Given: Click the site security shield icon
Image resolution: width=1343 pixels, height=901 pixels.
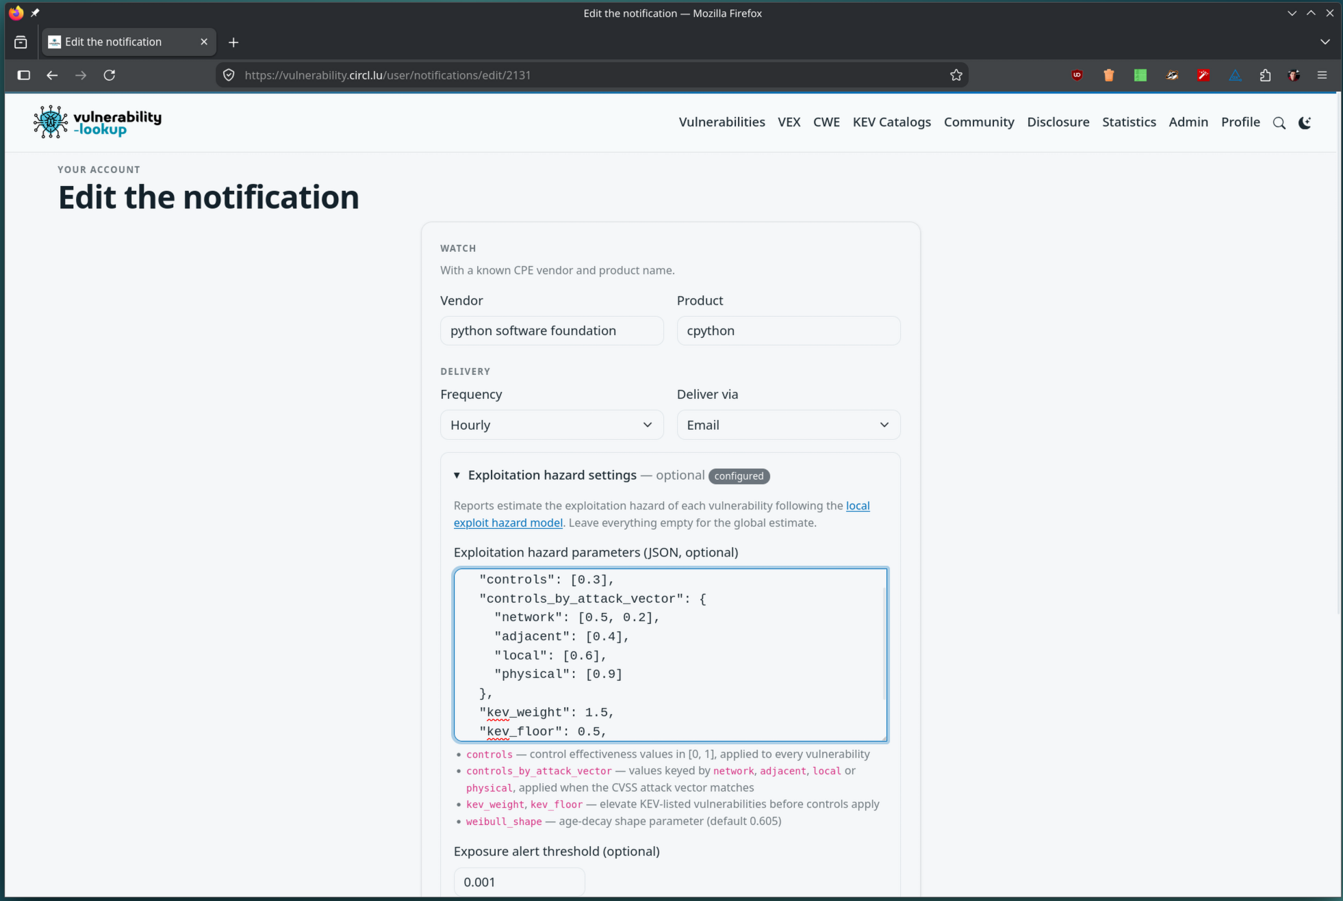Looking at the screenshot, I should 229,75.
